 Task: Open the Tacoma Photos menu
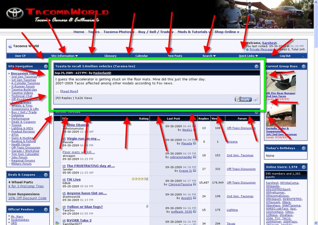pyautogui.click(x=119, y=32)
